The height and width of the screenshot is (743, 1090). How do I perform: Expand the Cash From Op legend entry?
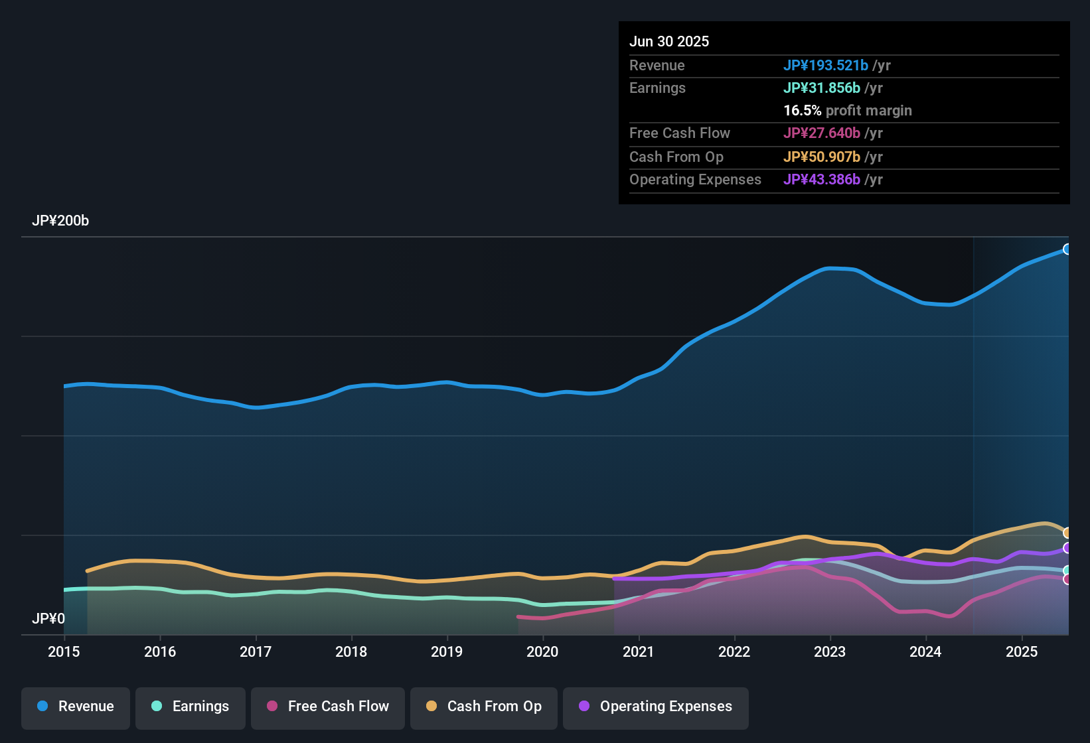pos(483,707)
